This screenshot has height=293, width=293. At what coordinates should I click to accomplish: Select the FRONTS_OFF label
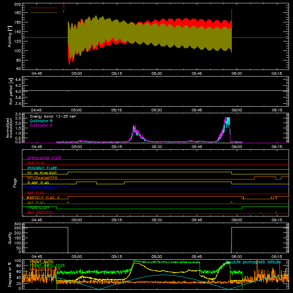[38, 208]
